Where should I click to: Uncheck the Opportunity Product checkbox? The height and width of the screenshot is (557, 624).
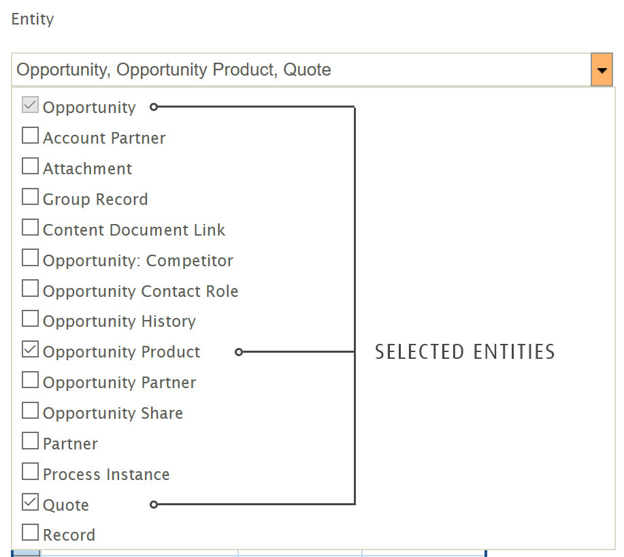coord(30,351)
